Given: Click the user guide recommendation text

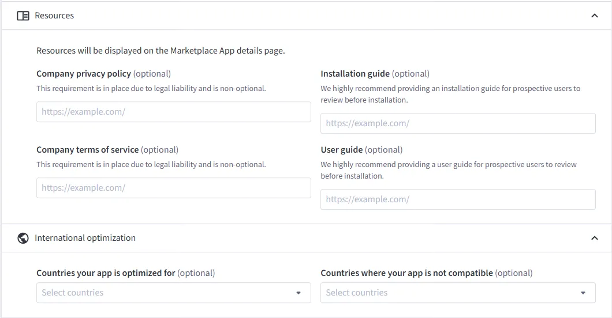Looking at the screenshot, I should (x=449, y=170).
